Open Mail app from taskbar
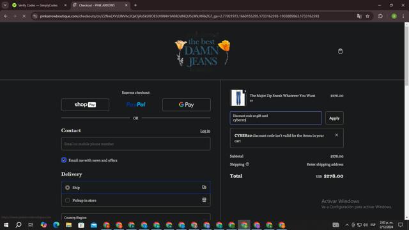 coord(94,225)
